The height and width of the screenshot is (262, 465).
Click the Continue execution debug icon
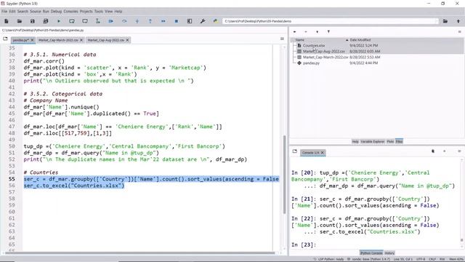tap(163, 21)
